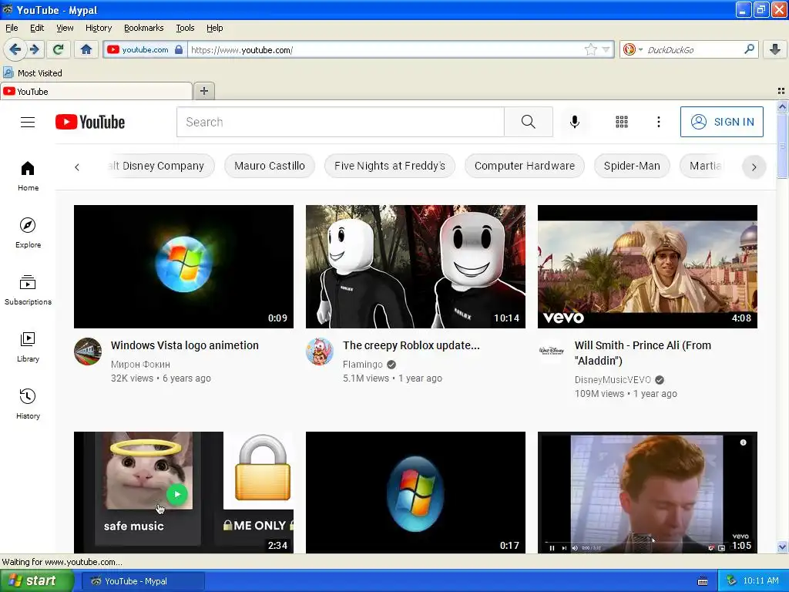Click the YouTube logo

click(90, 122)
